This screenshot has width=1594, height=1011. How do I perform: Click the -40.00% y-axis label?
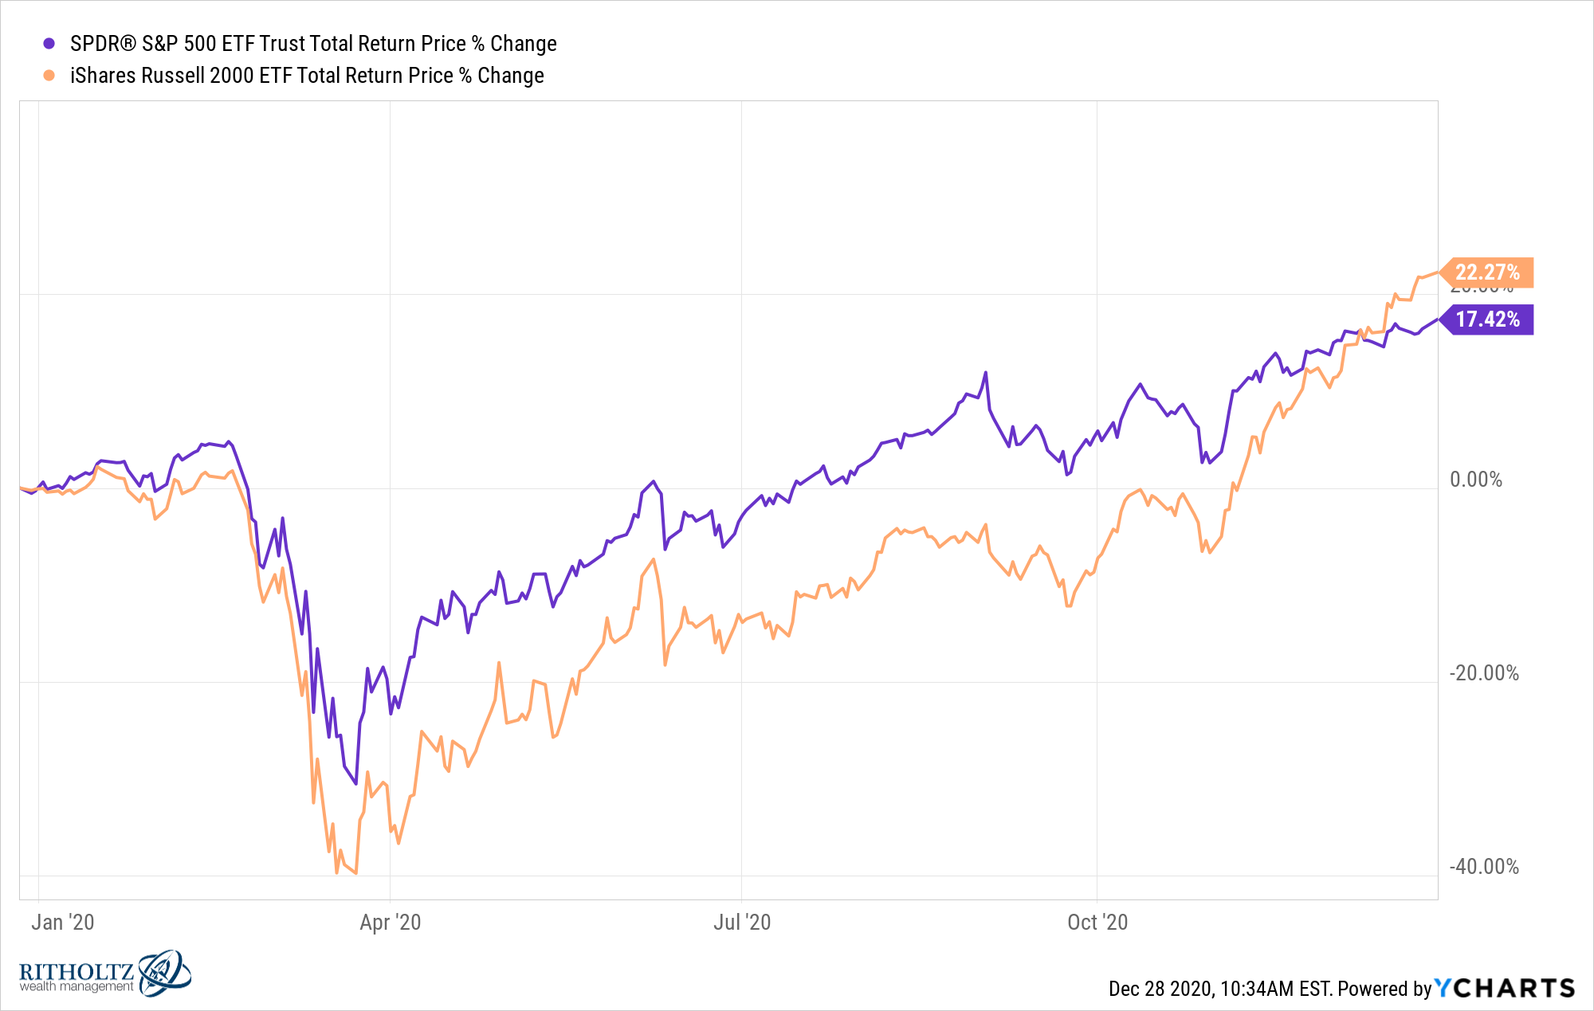tap(1484, 867)
